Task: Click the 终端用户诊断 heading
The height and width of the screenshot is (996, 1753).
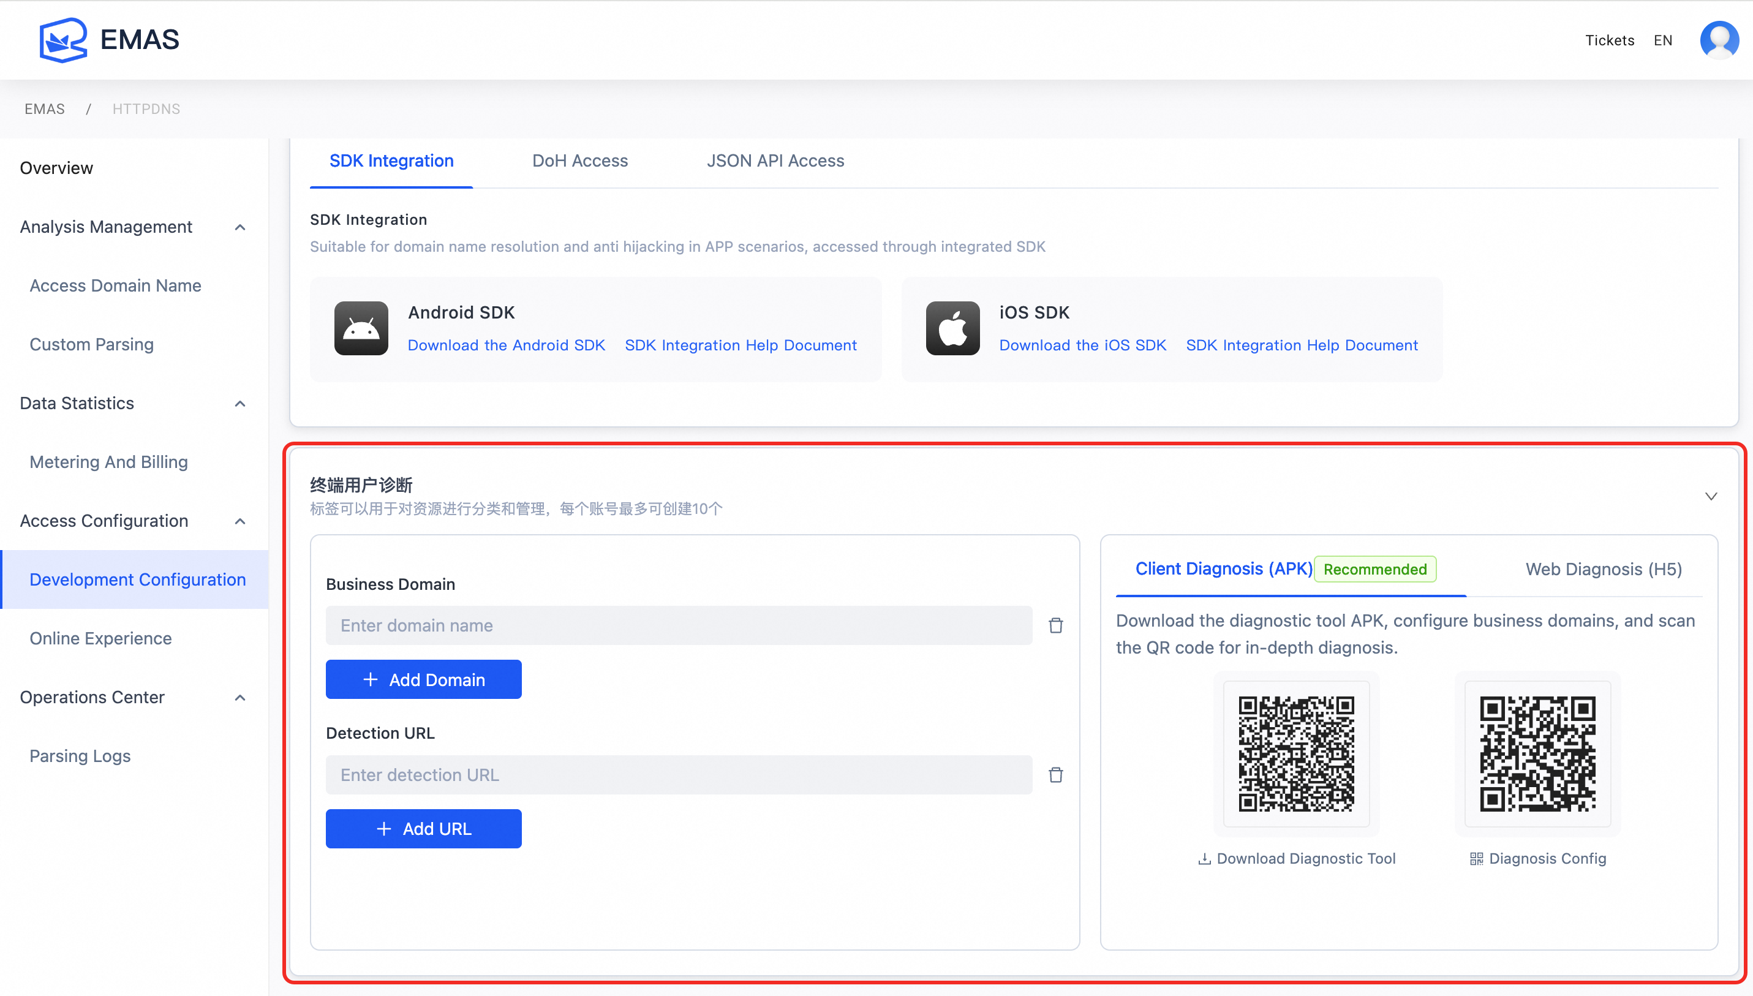Action: (361, 485)
